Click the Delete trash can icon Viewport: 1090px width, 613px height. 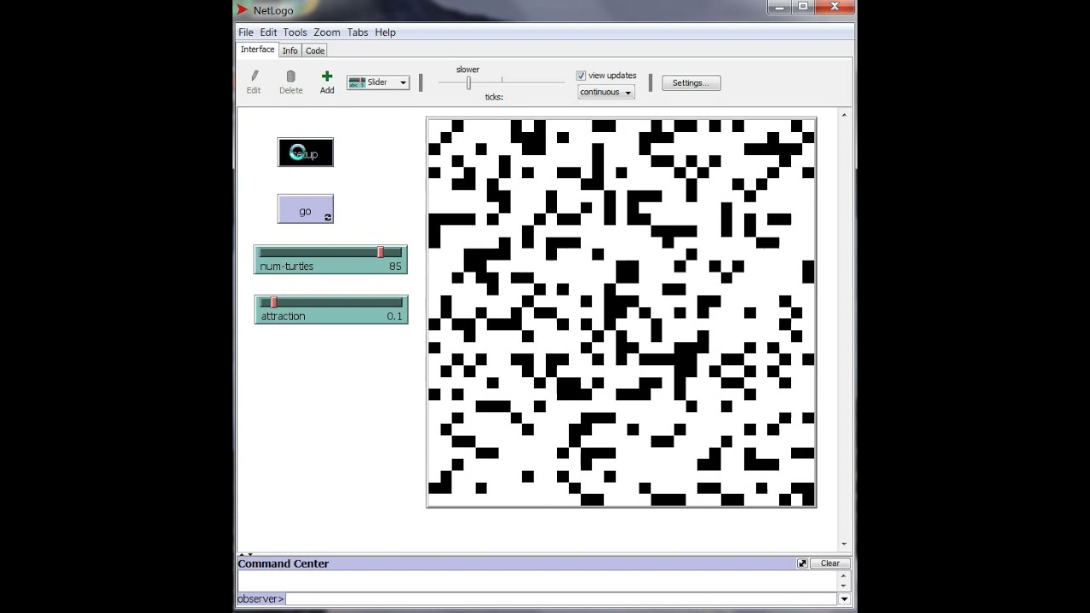click(290, 77)
